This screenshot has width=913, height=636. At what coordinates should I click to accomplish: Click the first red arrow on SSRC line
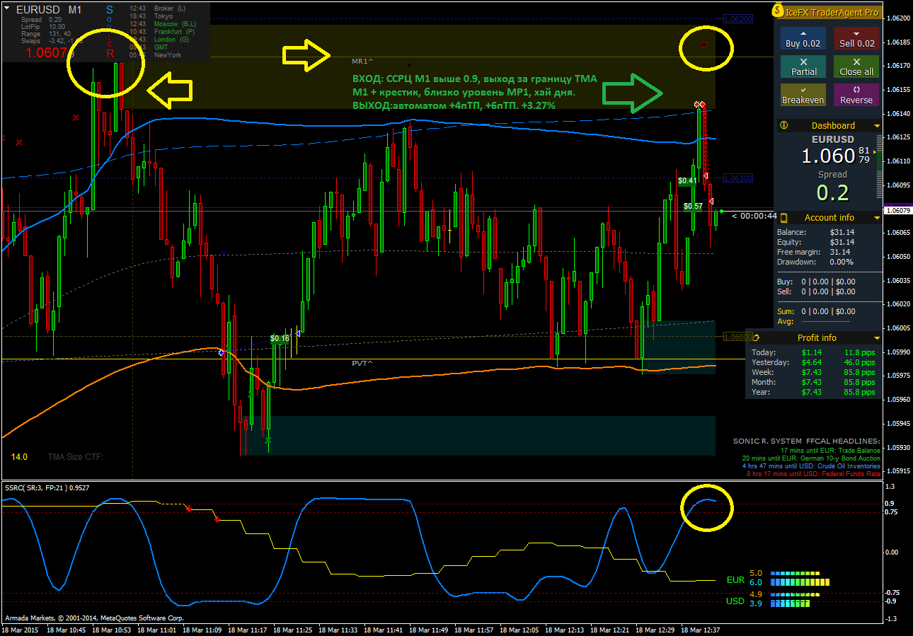pyautogui.click(x=188, y=508)
